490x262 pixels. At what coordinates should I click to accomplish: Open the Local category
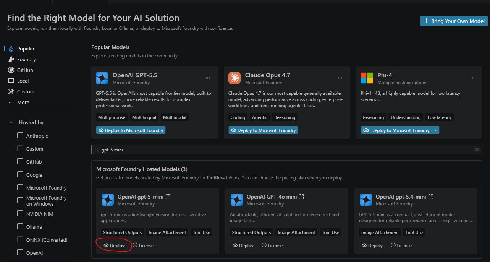tap(23, 81)
